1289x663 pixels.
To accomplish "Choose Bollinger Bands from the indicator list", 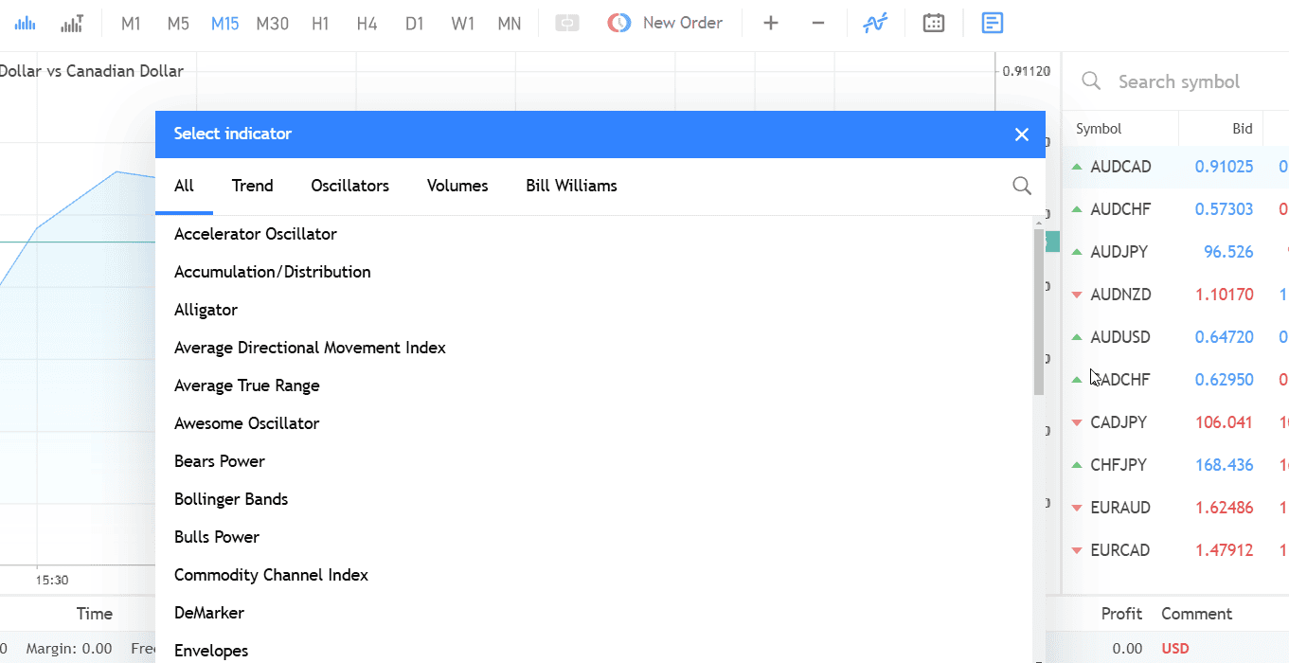I will click(231, 499).
